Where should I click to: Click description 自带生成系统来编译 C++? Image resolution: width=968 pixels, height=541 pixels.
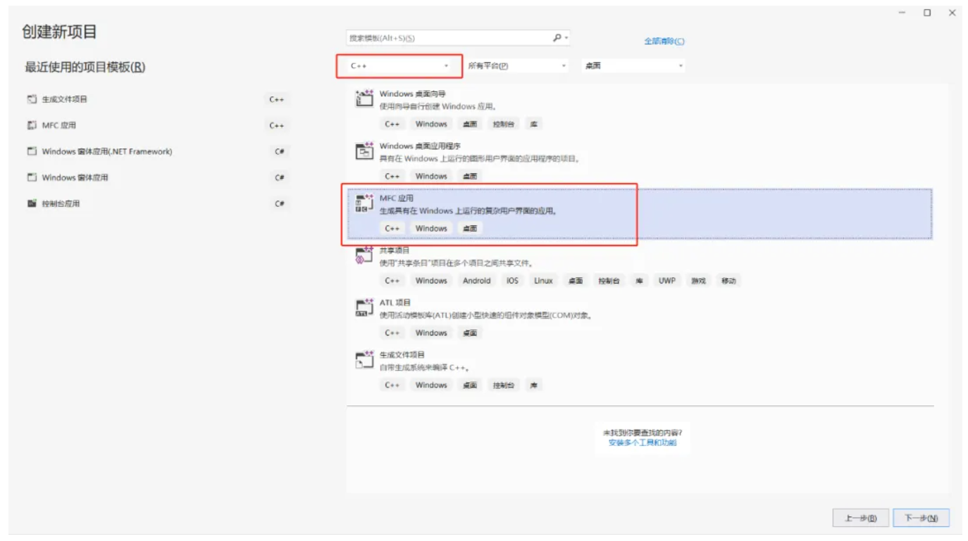click(425, 368)
